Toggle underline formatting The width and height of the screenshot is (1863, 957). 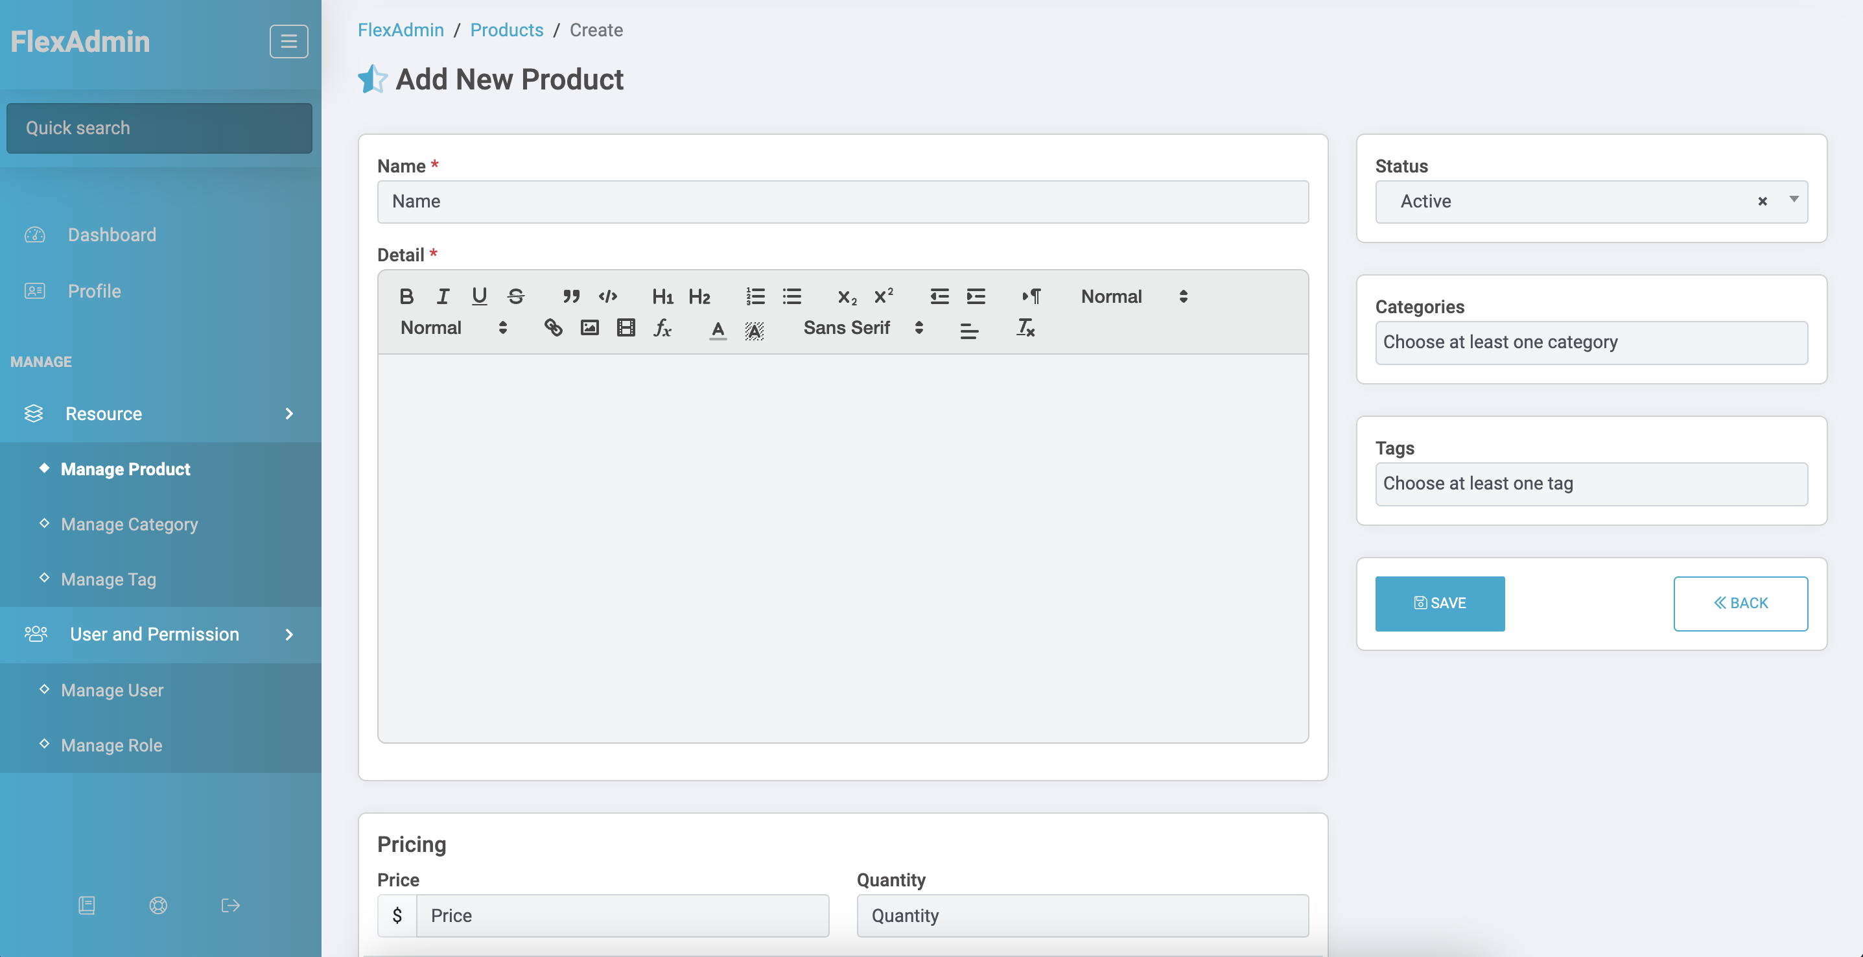pos(479,296)
